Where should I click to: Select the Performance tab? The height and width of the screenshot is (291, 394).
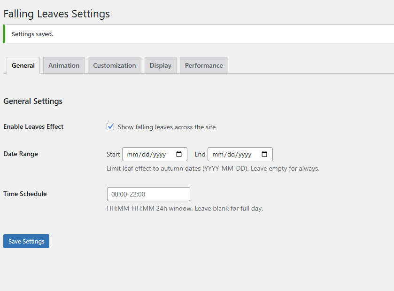click(x=204, y=65)
